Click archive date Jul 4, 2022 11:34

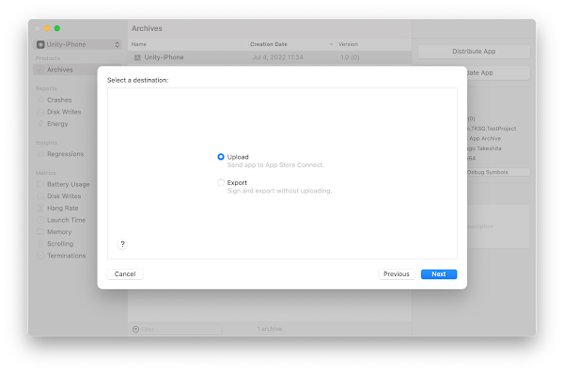point(277,57)
